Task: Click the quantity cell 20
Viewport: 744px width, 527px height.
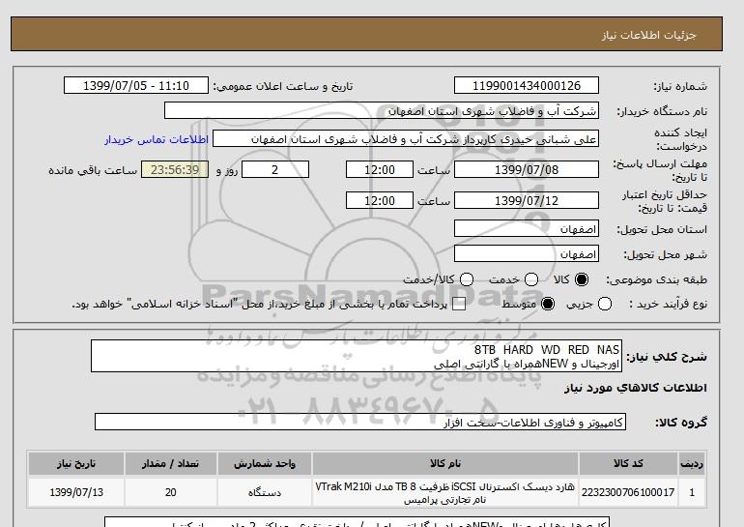Action: coord(171,492)
